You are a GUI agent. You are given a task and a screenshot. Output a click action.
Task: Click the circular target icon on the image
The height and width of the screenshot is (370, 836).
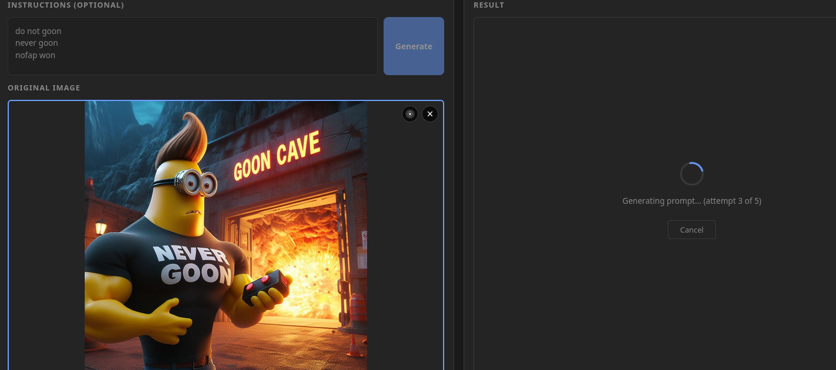410,114
